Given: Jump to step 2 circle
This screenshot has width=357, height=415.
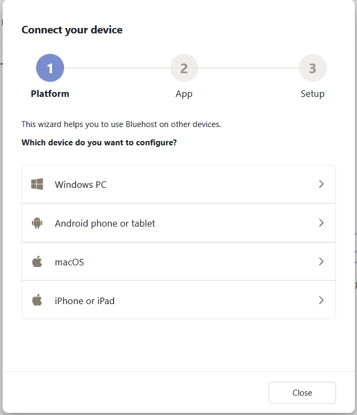Looking at the screenshot, I should 184,68.
